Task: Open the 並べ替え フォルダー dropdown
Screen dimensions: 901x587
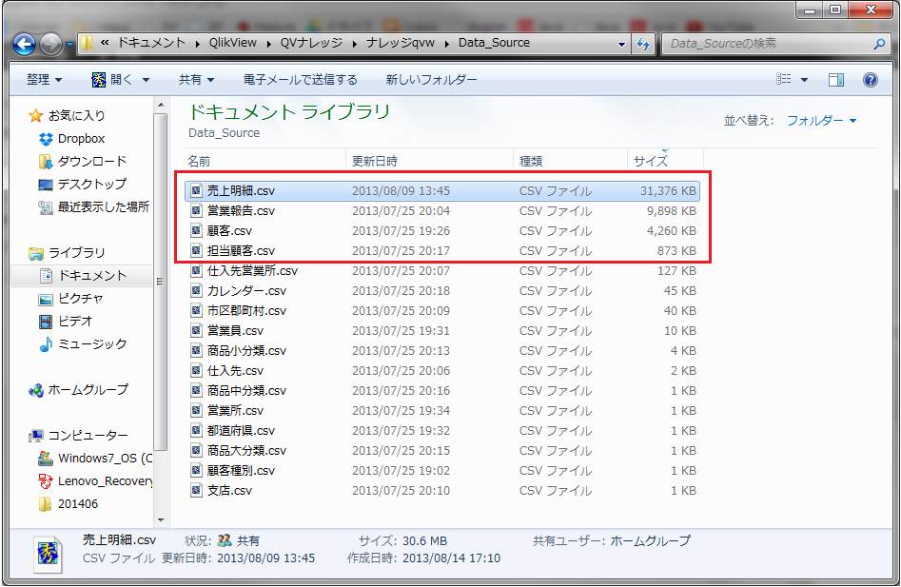Action: point(822,121)
